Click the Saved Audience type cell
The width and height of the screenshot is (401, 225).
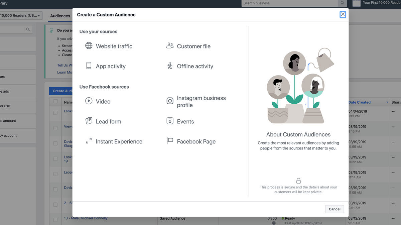[172, 218]
